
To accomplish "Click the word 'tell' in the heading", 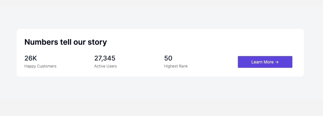I will click(66, 42).
